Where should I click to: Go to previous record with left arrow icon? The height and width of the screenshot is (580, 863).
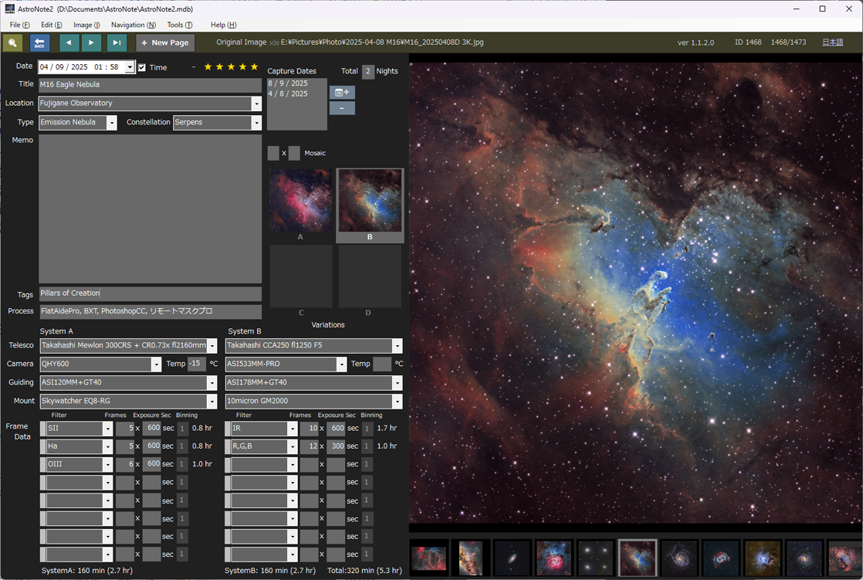(x=69, y=42)
